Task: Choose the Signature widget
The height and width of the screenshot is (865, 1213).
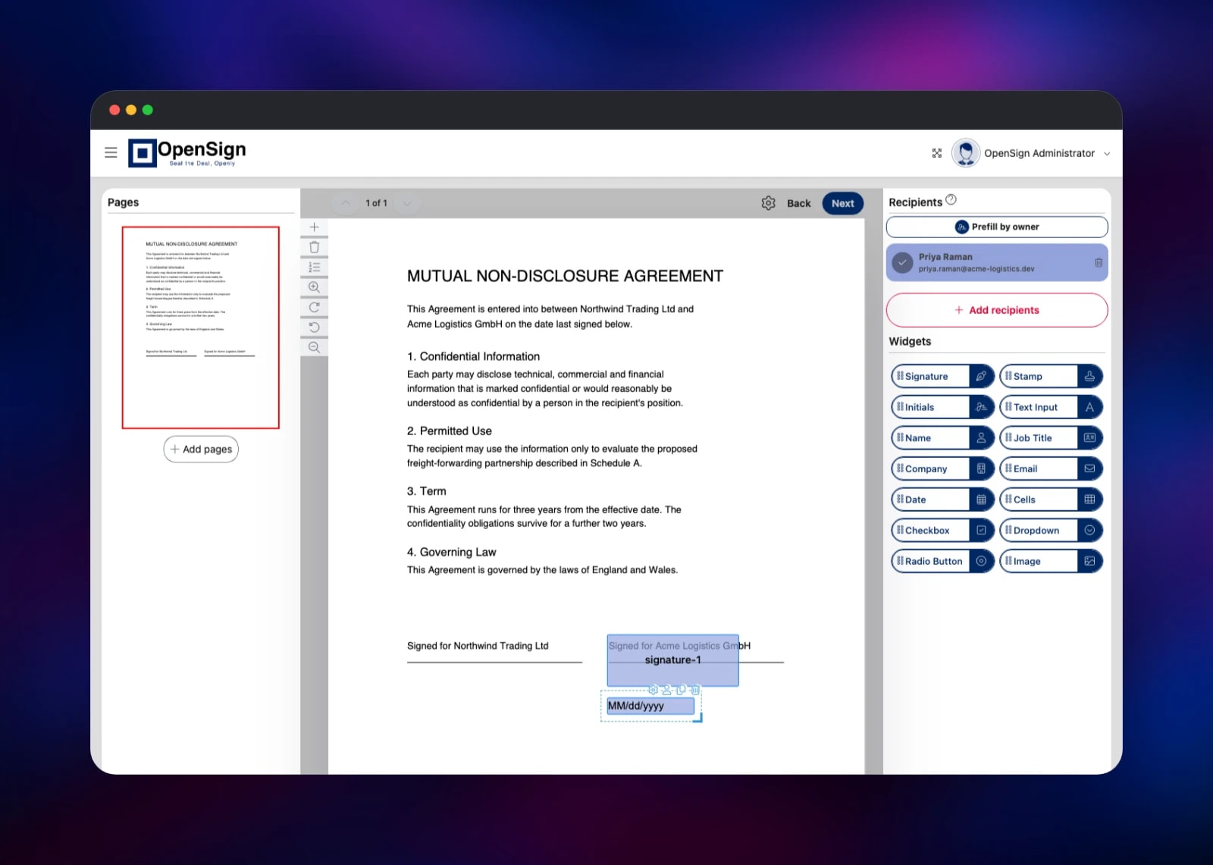Action: point(942,376)
